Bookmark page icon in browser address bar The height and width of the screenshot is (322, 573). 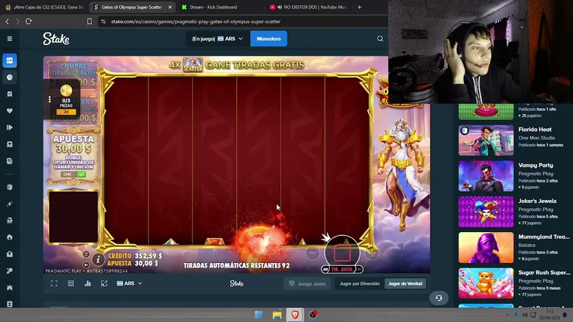[x=89, y=21]
